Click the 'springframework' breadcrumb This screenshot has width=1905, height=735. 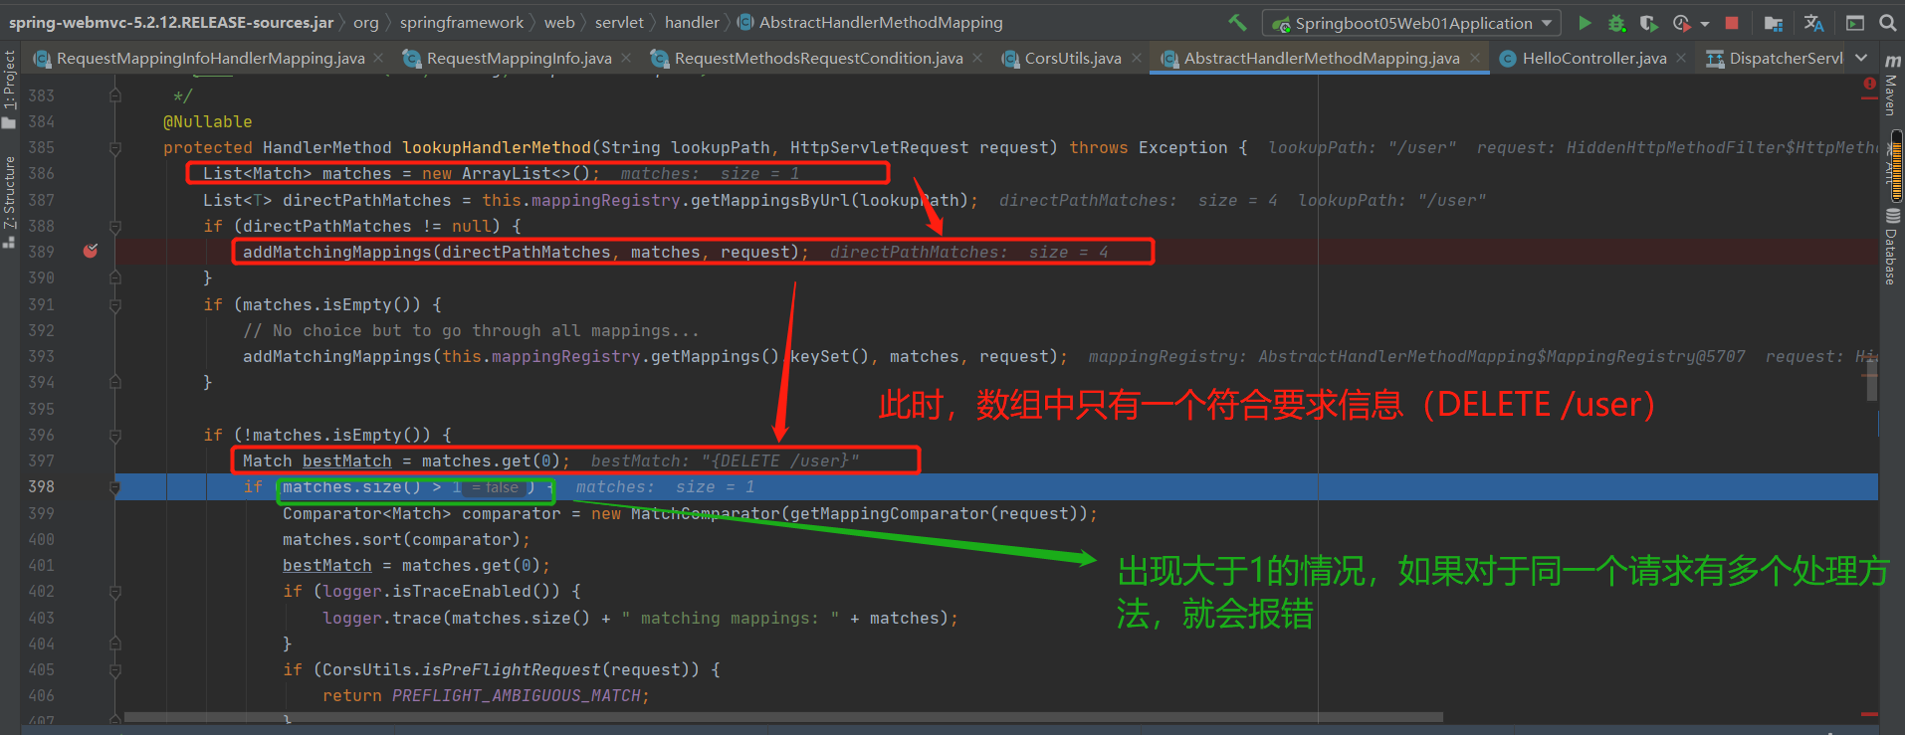(x=462, y=22)
